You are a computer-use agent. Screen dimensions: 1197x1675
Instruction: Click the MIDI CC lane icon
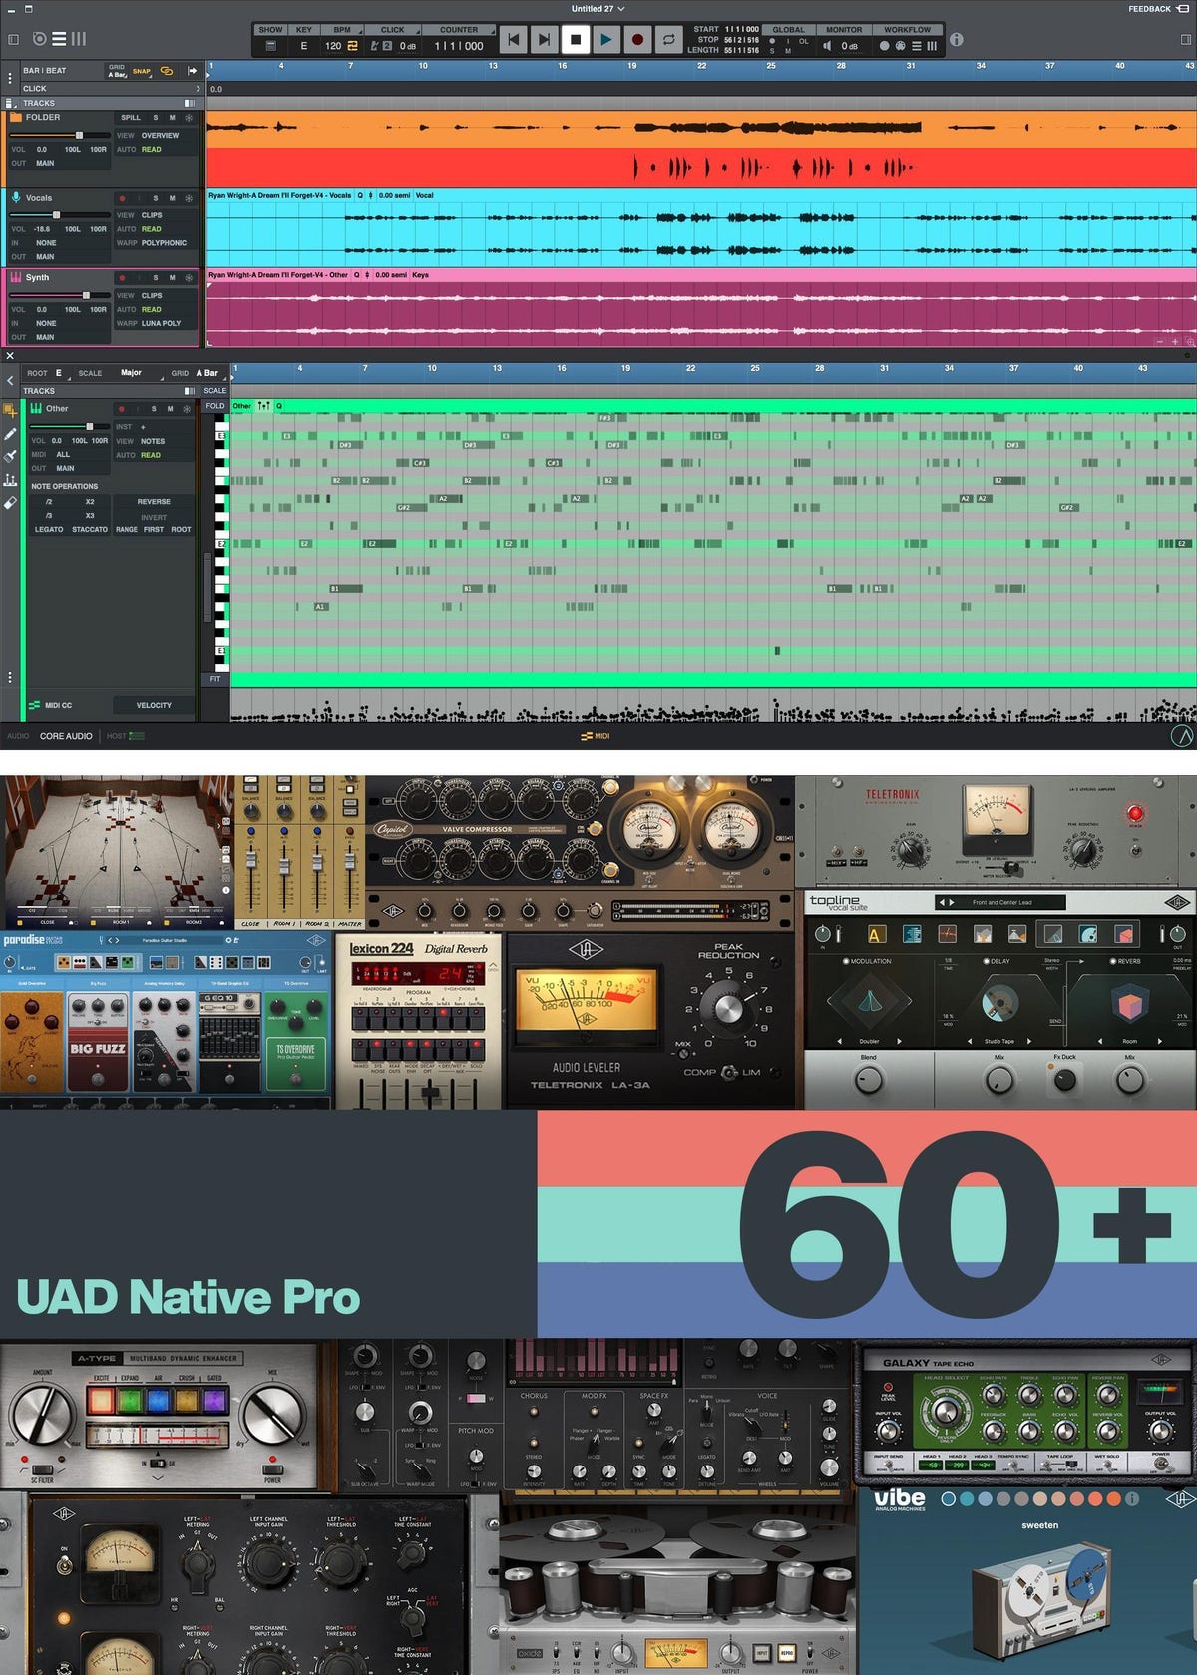coord(34,705)
